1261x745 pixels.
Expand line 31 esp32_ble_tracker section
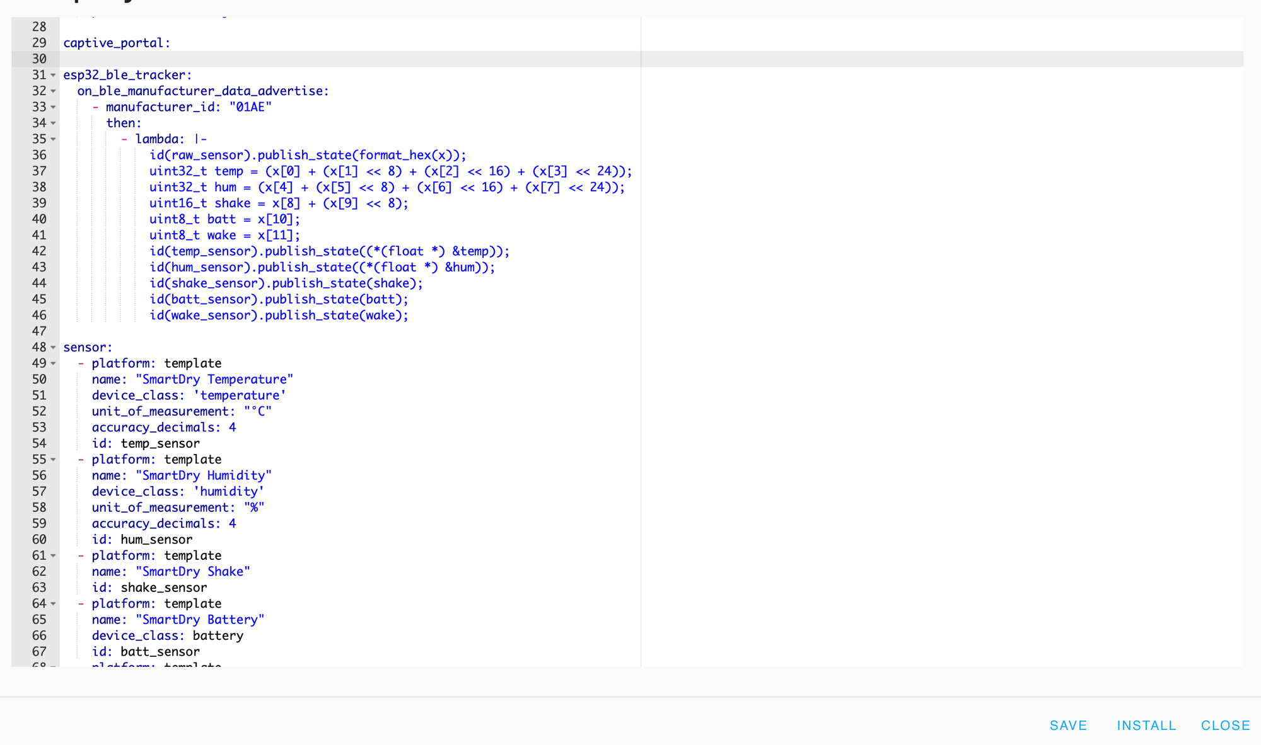click(x=52, y=74)
